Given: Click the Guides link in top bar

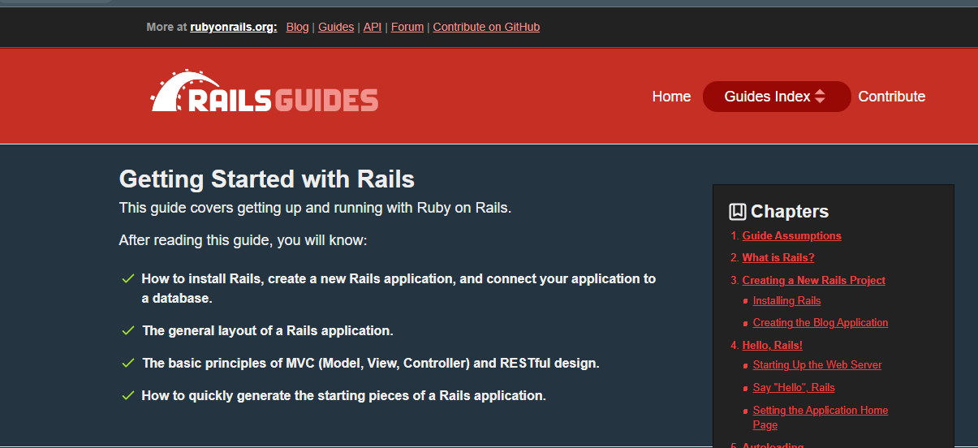Looking at the screenshot, I should click(336, 27).
